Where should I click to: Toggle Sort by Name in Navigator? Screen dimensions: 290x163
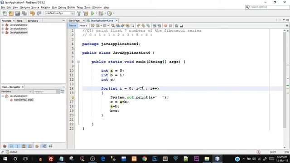coord(44,146)
